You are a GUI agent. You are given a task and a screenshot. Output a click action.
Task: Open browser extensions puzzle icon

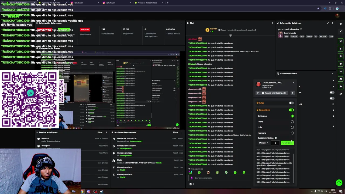point(330,8)
